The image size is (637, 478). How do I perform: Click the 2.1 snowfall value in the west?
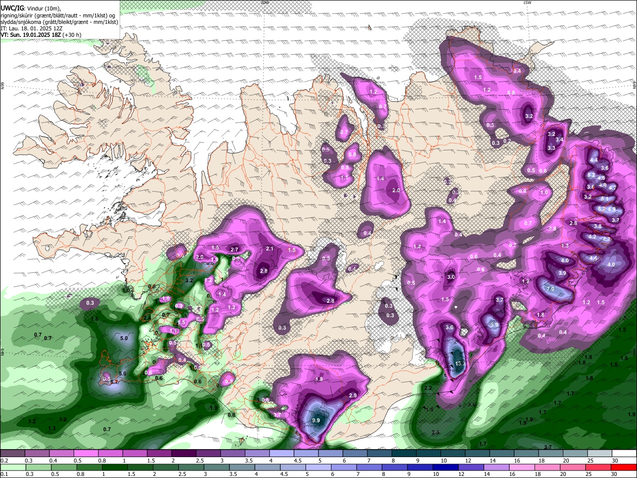pyautogui.click(x=270, y=248)
